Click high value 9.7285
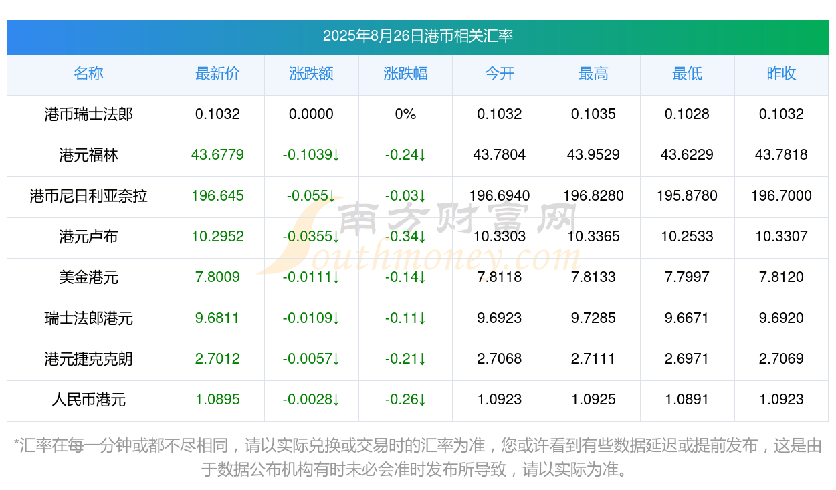Screen dimensions: 836x490 pyautogui.click(x=593, y=318)
